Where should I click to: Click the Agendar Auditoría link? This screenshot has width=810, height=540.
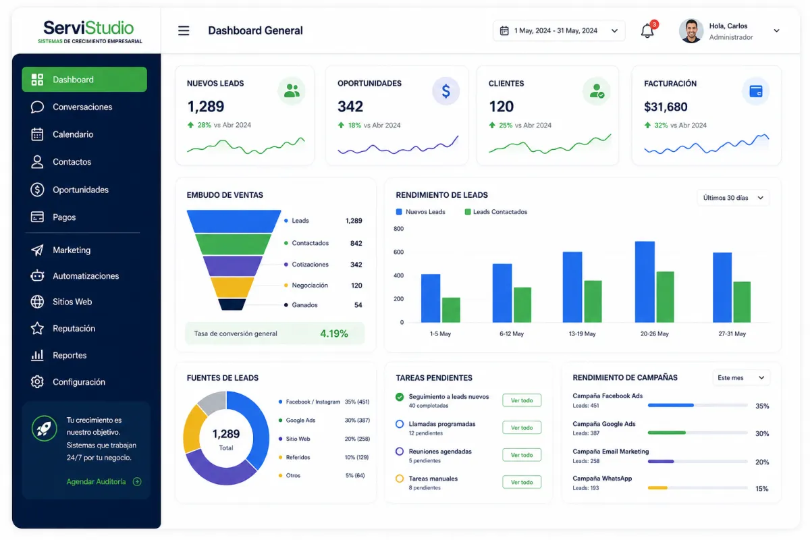pos(96,482)
